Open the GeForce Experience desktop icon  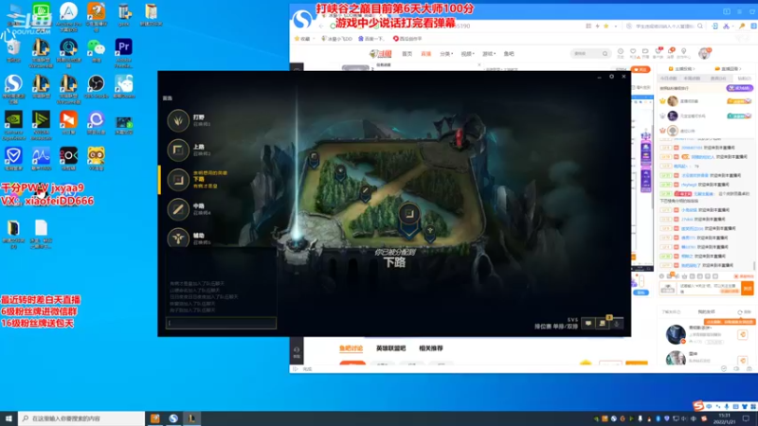pos(13,125)
